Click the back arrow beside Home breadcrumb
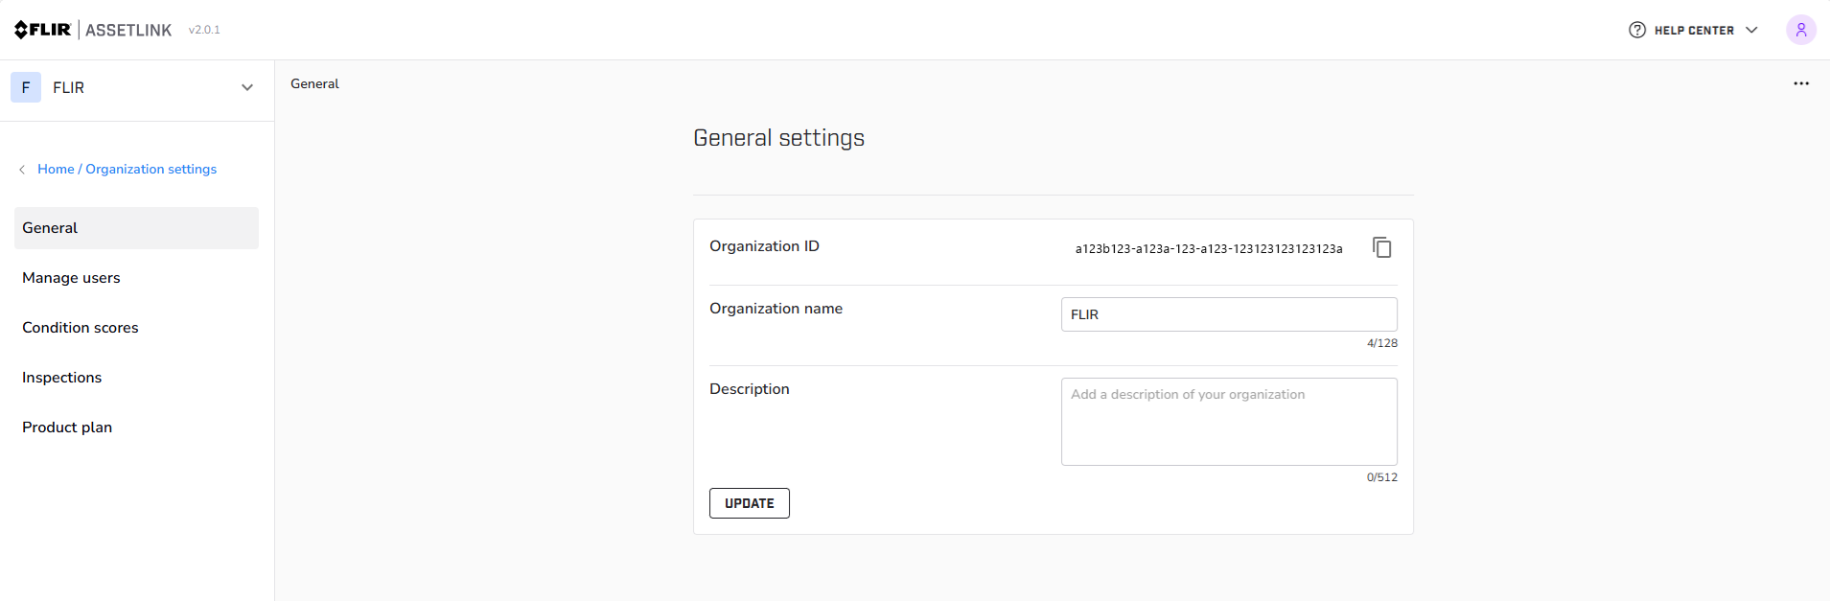This screenshot has width=1830, height=601. click(x=22, y=170)
